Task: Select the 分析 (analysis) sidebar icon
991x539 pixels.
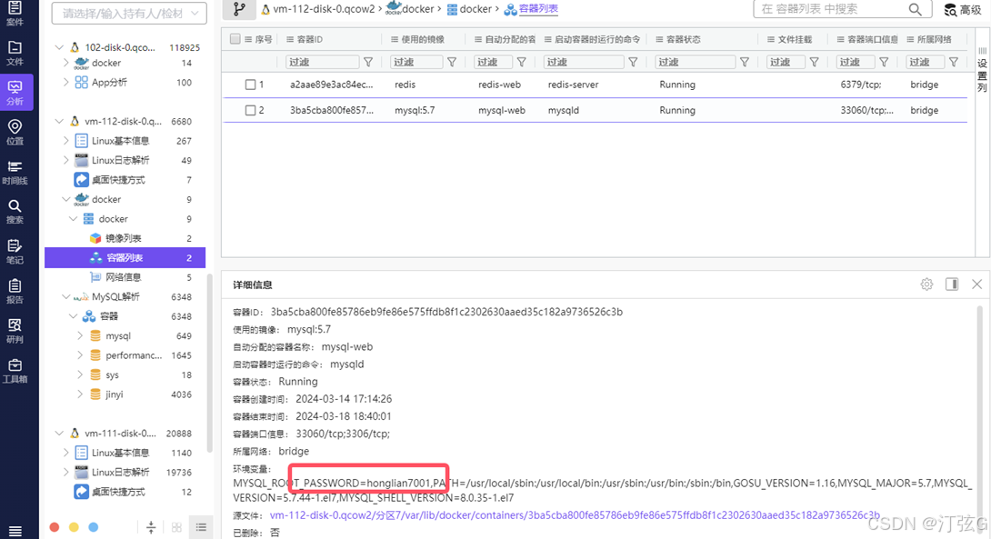Action: coord(15,92)
